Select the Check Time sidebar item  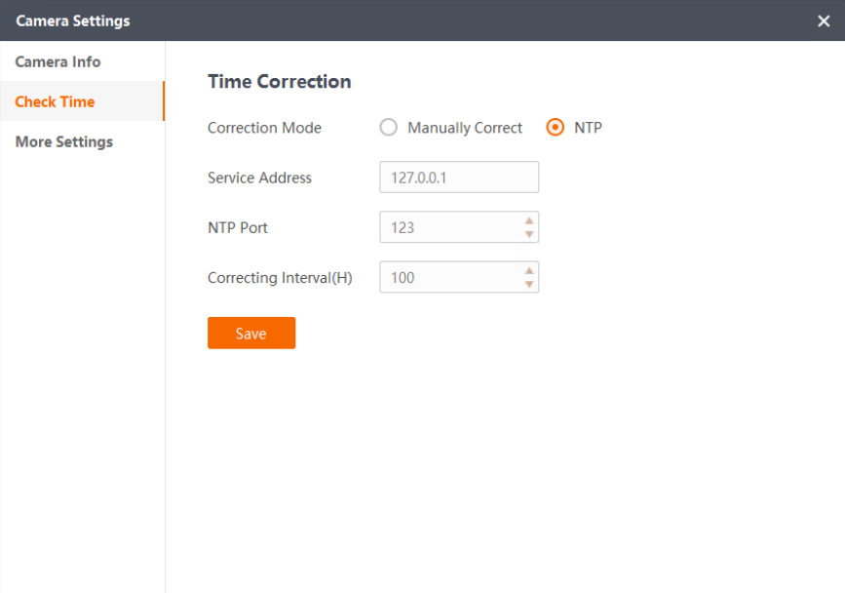click(x=82, y=101)
